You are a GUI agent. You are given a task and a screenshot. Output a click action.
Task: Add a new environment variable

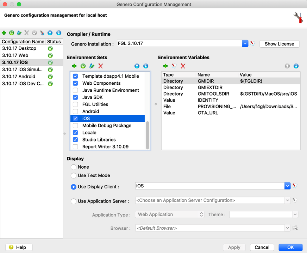(165, 66)
